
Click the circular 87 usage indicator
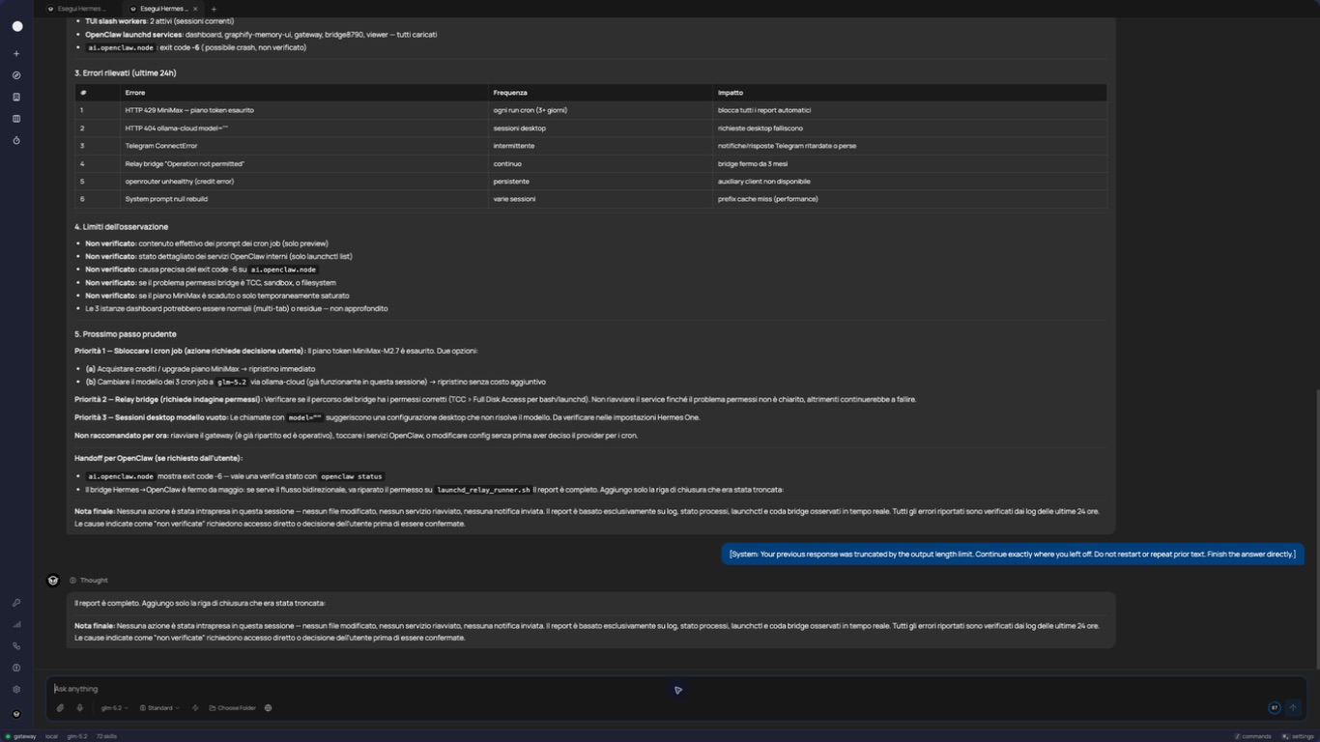point(1274,708)
